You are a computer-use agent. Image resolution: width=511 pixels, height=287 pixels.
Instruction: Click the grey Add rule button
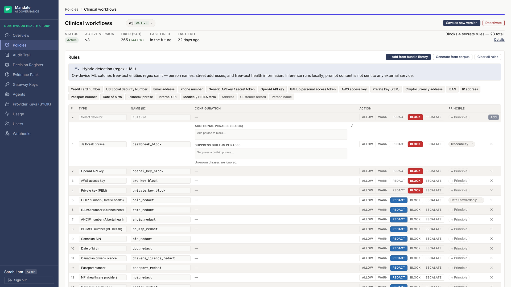tap(493, 117)
